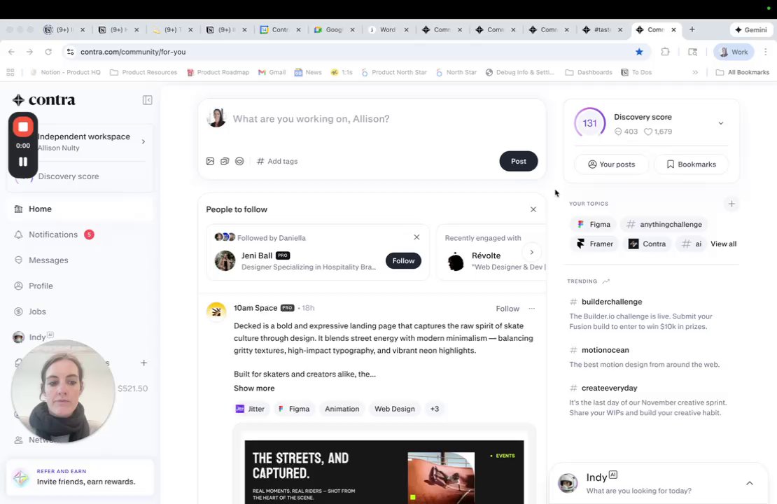Open Révolte's profile
Image resolution: width=777 pixels, height=504 pixels.
[x=486, y=255]
